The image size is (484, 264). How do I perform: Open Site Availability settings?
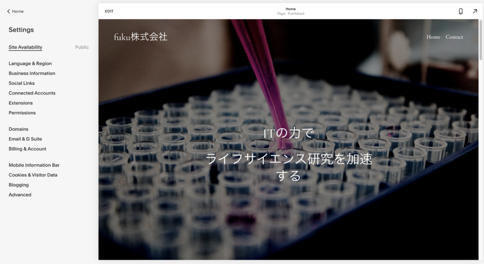tap(26, 47)
